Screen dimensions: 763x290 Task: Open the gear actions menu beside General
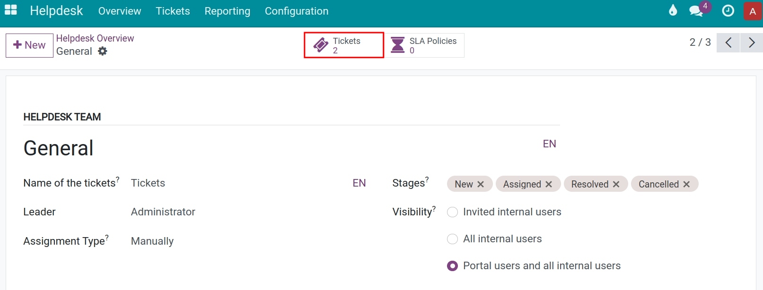click(x=103, y=51)
